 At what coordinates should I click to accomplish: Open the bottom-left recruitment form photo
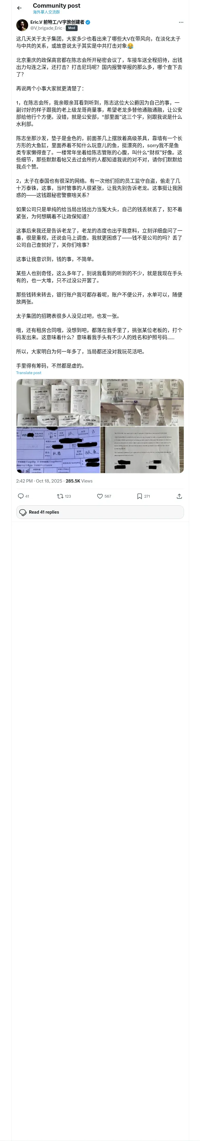click(x=58, y=450)
